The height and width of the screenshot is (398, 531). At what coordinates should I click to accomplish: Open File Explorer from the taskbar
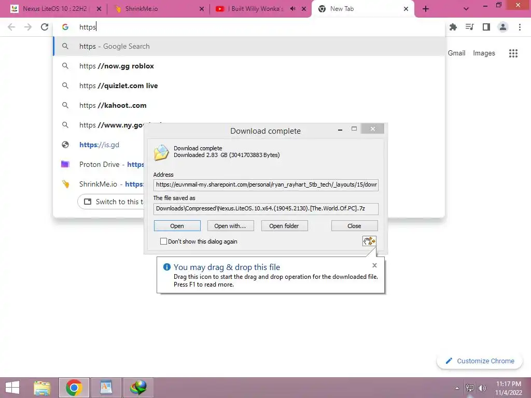pos(42,388)
